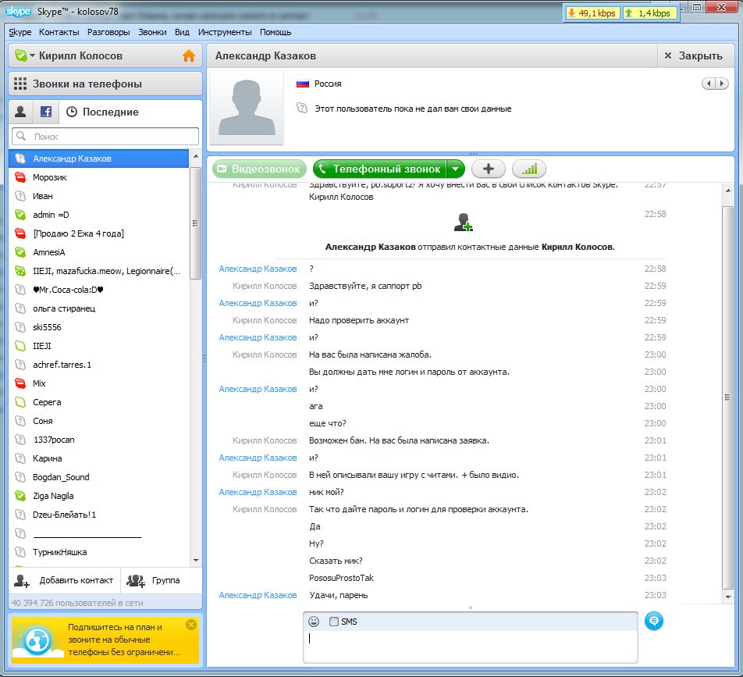Open the status dropdown beside Кирилл Колосов
The width and height of the screenshot is (743, 677).
[32, 55]
